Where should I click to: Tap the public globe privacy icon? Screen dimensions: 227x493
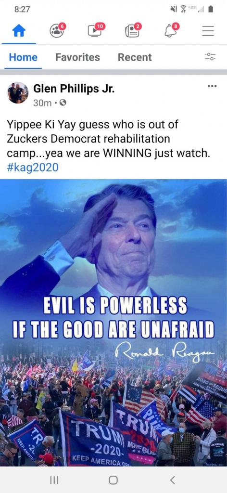[63, 103]
